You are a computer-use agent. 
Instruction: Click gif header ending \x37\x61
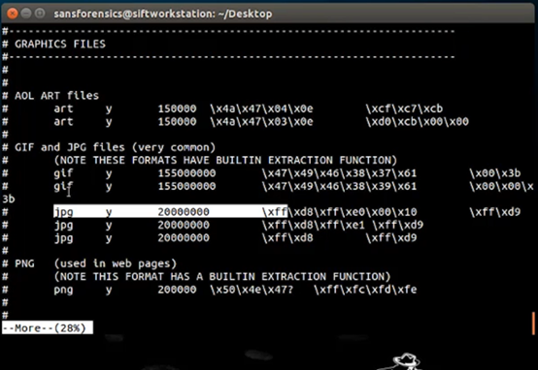[x=339, y=173]
